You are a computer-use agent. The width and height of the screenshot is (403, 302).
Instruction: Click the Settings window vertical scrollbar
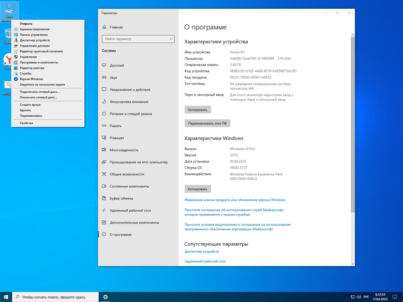pyautogui.click(x=353, y=125)
